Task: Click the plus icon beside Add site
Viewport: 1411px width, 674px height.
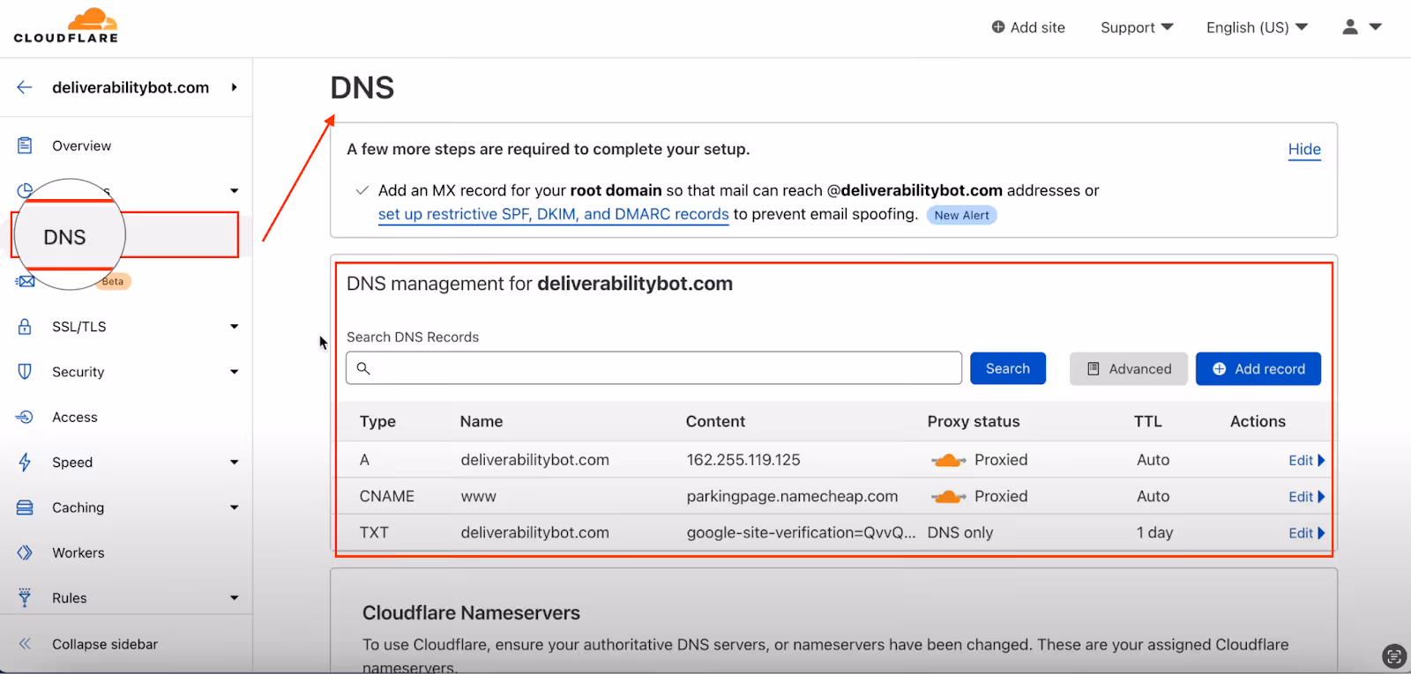Action: pos(998,27)
